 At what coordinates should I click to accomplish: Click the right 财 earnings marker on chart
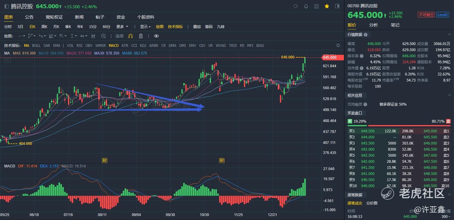pos(222,160)
